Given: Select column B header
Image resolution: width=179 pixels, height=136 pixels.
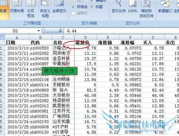Looking at the screenshot, I should pyautogui.click(x=40, y=37).
